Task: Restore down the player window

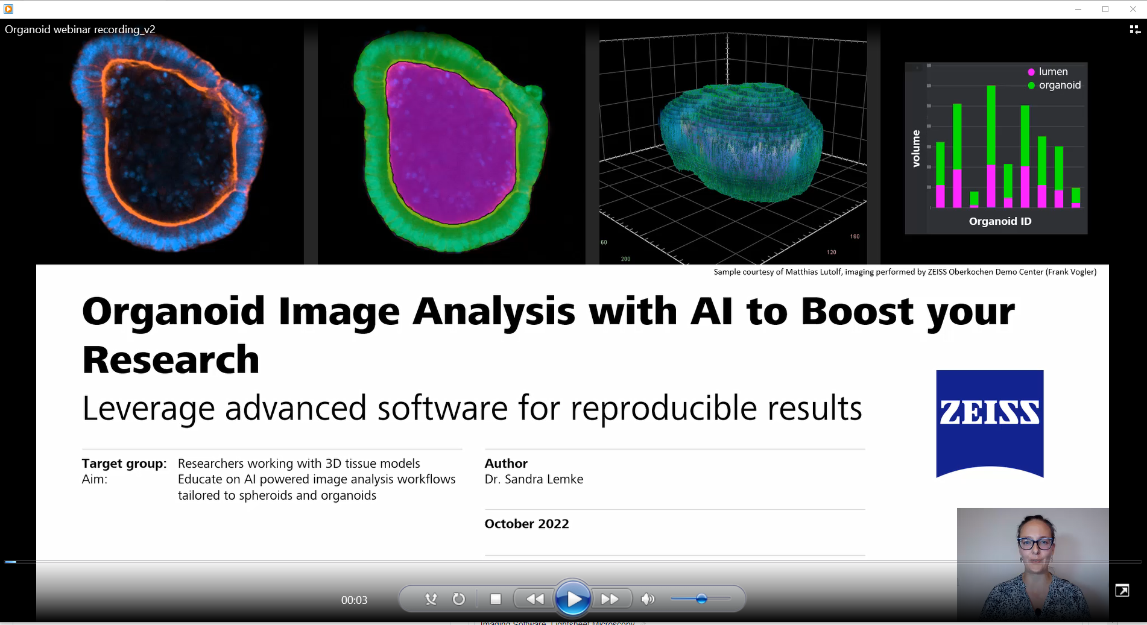Action: click(x=1106, y=9)
